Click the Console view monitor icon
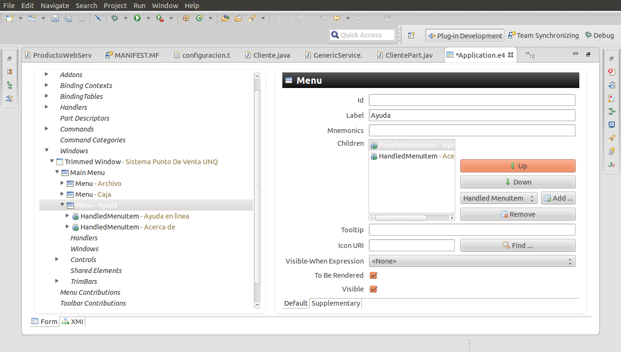 (x=612, y=125)
